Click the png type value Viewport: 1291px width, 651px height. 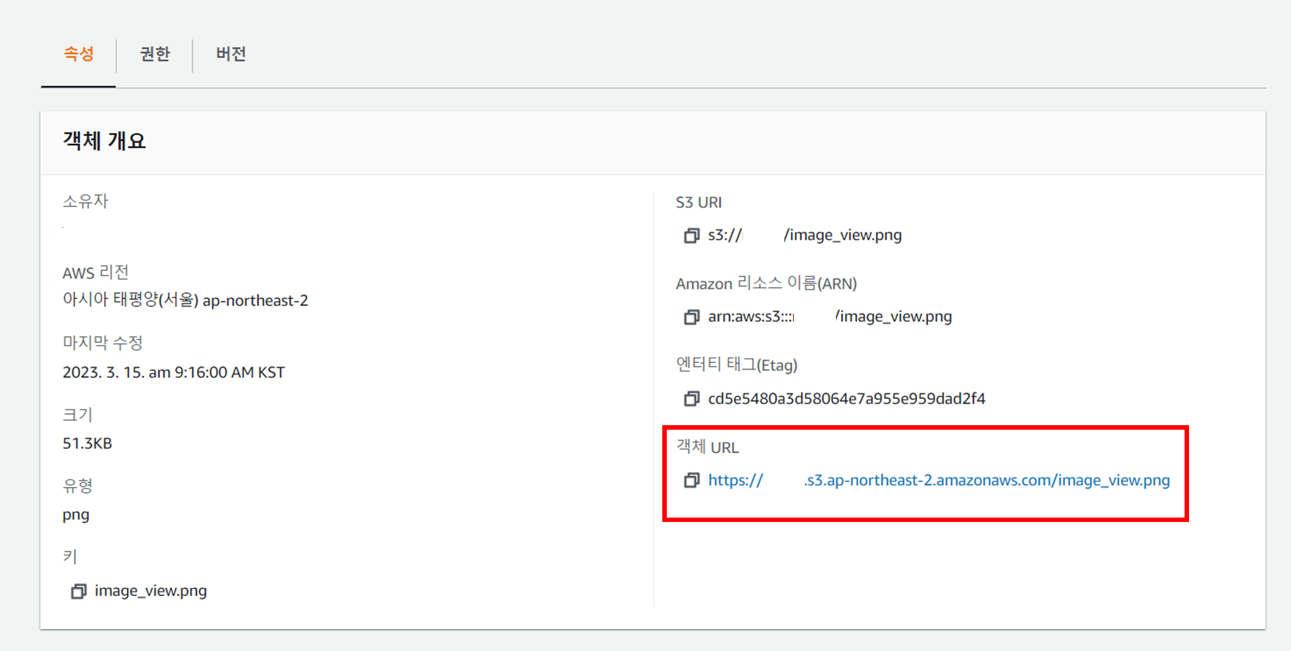click(x=76, y=515)
